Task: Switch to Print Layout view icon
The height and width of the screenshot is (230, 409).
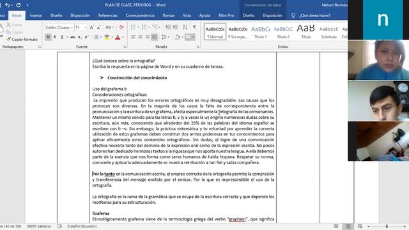Action: click(348, 226)
